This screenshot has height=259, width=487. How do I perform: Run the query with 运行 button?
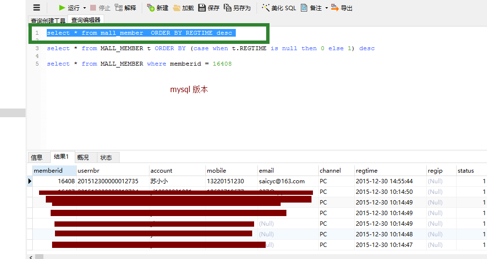69,8
